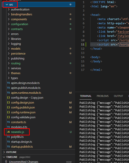The width and height of the screenshot is (129, 163).
Task: Click JSON braces icon of config.publish.json
Action: (x=8, y=107)
